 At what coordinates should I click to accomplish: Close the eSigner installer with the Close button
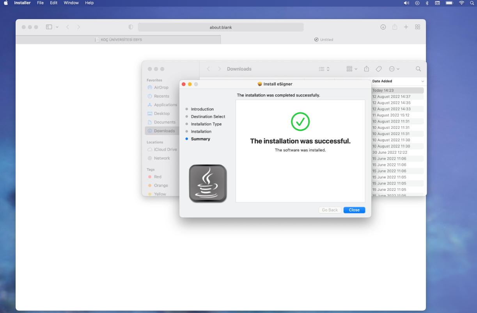point(354,210)
